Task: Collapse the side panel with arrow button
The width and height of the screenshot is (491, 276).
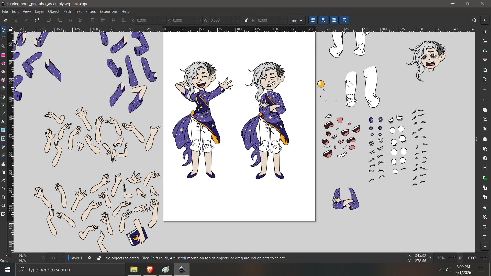Action: click(x=485, y=20)
